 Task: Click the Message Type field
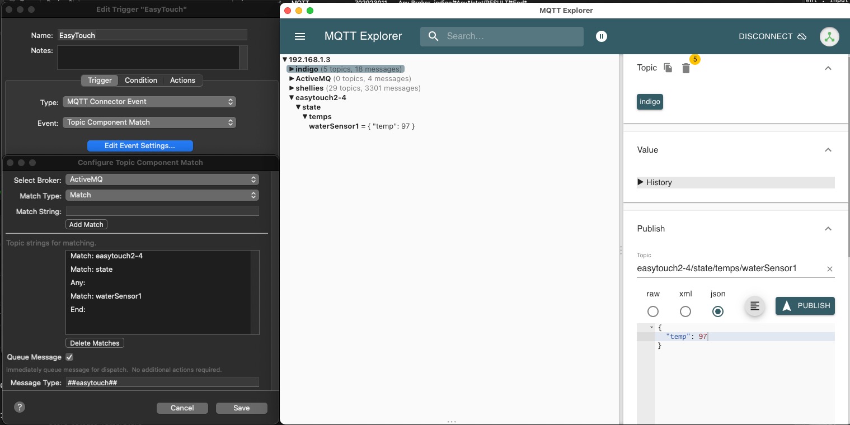point(162,382)
